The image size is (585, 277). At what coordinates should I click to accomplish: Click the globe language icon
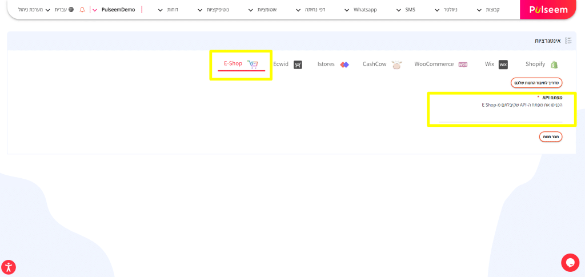tap(71, 10)
